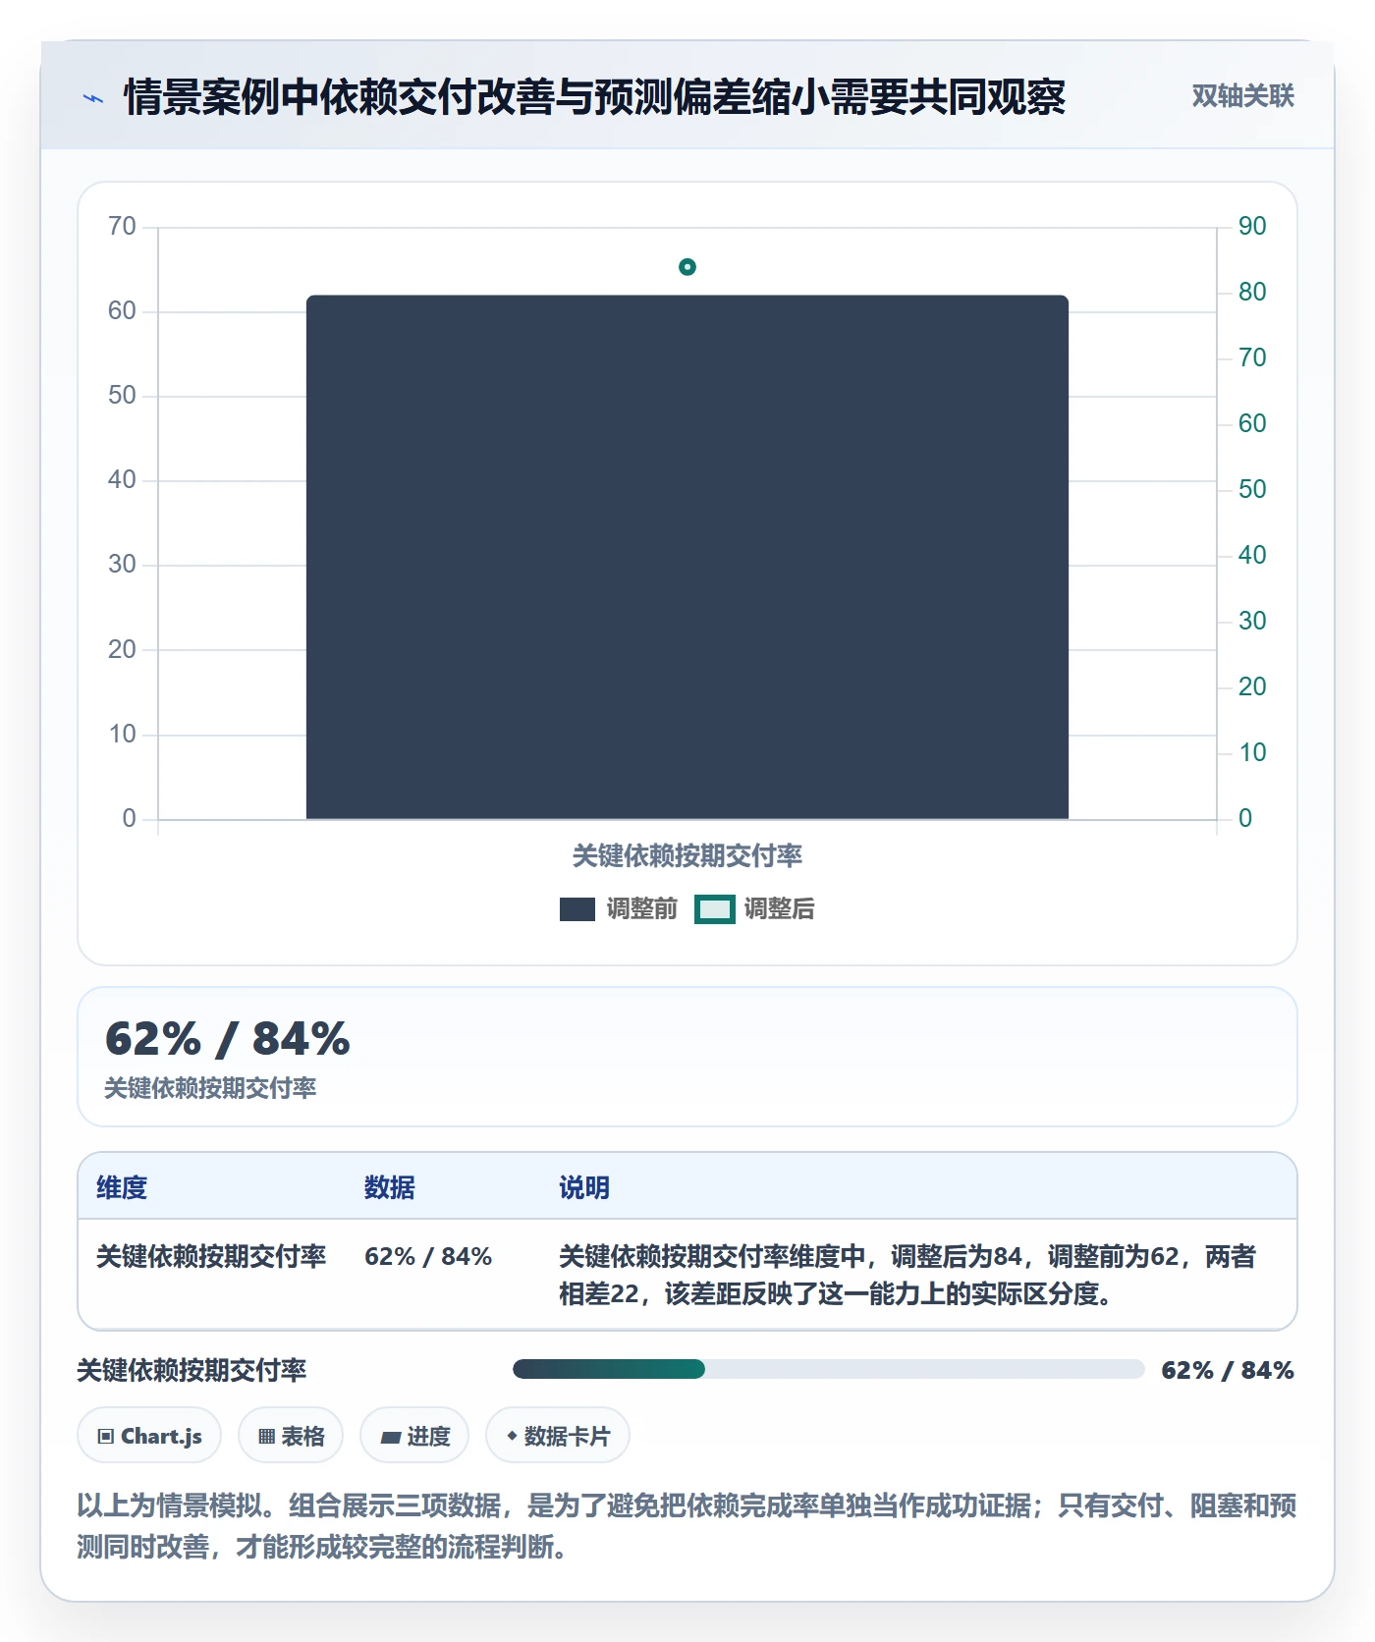Click the 关键依赖按期交付率 progress bar label
The height and width of the screenshot is (1642, 1375).
[192, 1370]
